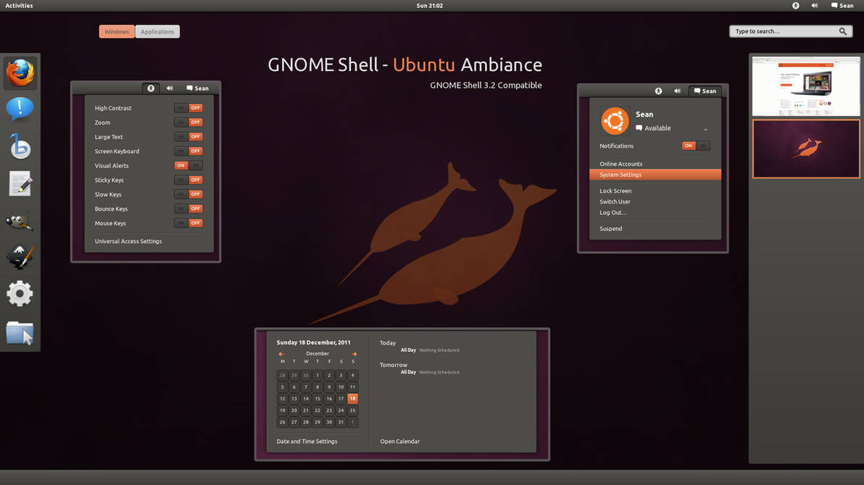864x485 pixels.
Task: Open the settings gear in dash
Action: pos(20,293)
